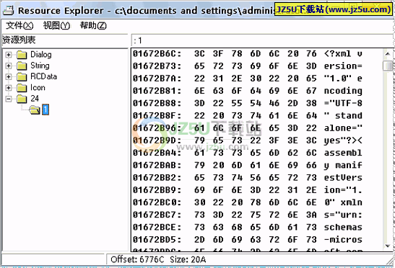Select the Dialog tree label

(x=41, y=55)
